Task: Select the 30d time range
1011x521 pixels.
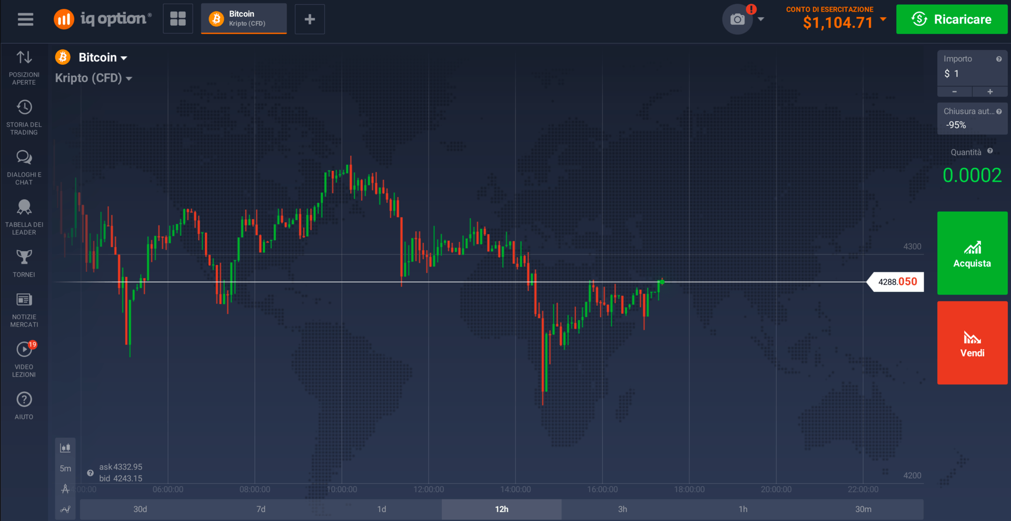Action: point(140,509)
